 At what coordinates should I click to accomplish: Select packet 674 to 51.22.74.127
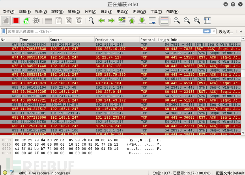click(x=120, y=57)
